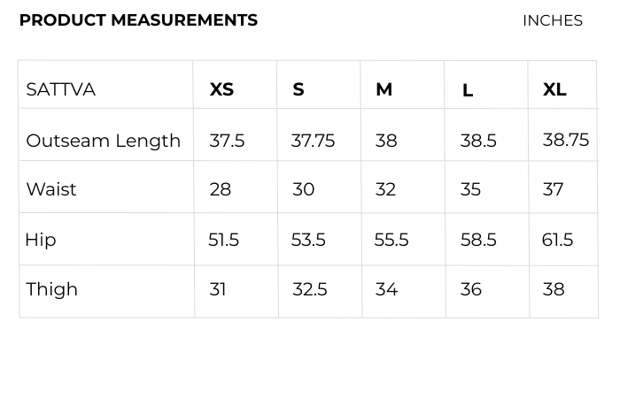Click the 37.5 outseam value for XS
620x398 pixels.
point(227,141)
